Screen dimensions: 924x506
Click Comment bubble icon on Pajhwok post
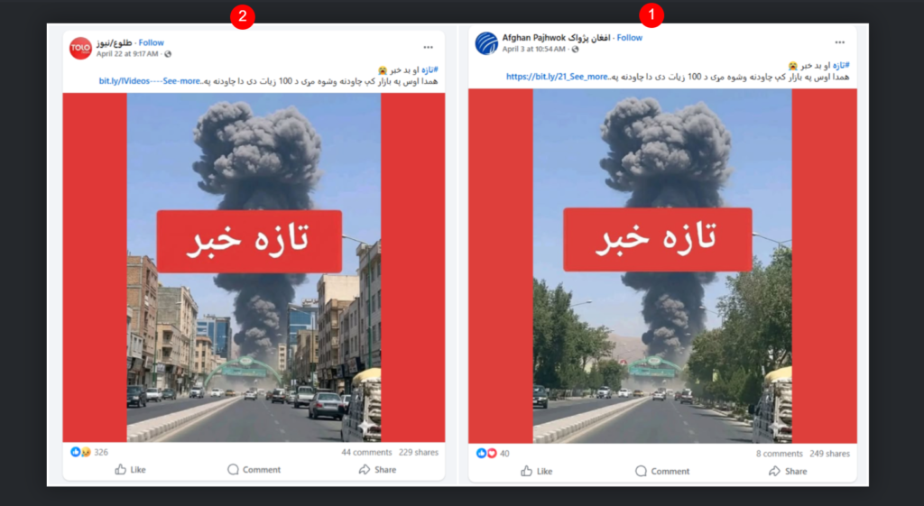tap(641, 471)
